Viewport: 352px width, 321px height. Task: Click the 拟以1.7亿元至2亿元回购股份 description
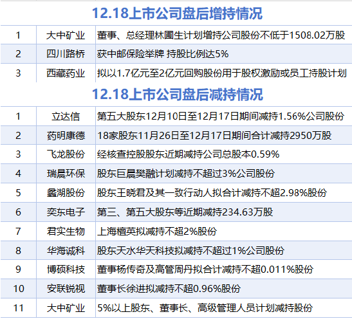pyautogui.click(x=222, y=73)
